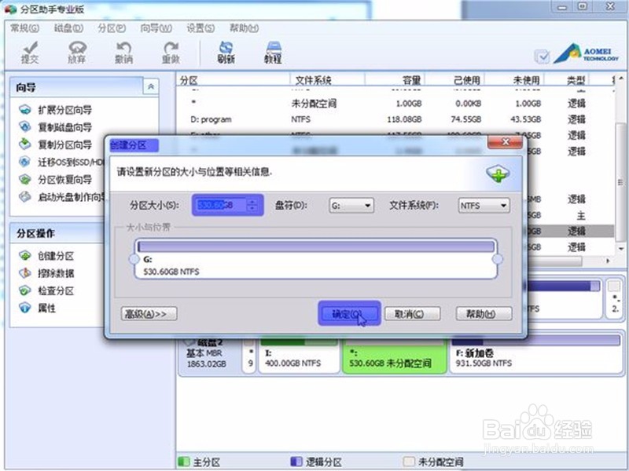Select the 撤销 (Undo) toolbar icon
The width and height of the screenshot is (629, 471).
click(123, 51)
